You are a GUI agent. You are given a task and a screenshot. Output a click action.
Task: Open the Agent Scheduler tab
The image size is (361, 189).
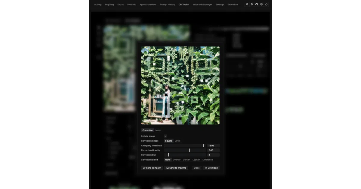(x=148, y=4)
